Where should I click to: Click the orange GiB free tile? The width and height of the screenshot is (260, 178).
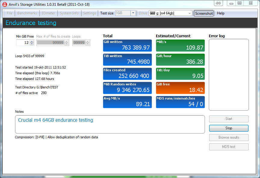click(181, 88)
